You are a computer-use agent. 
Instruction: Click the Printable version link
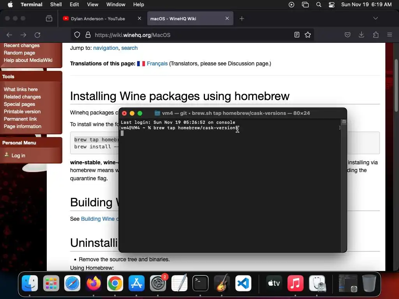coord(22,112)
